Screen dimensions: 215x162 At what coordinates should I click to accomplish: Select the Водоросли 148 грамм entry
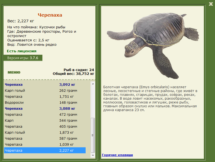coord(45,102)
